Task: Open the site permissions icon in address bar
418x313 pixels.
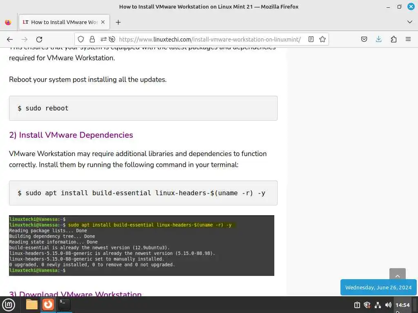Action: (103, 40)
